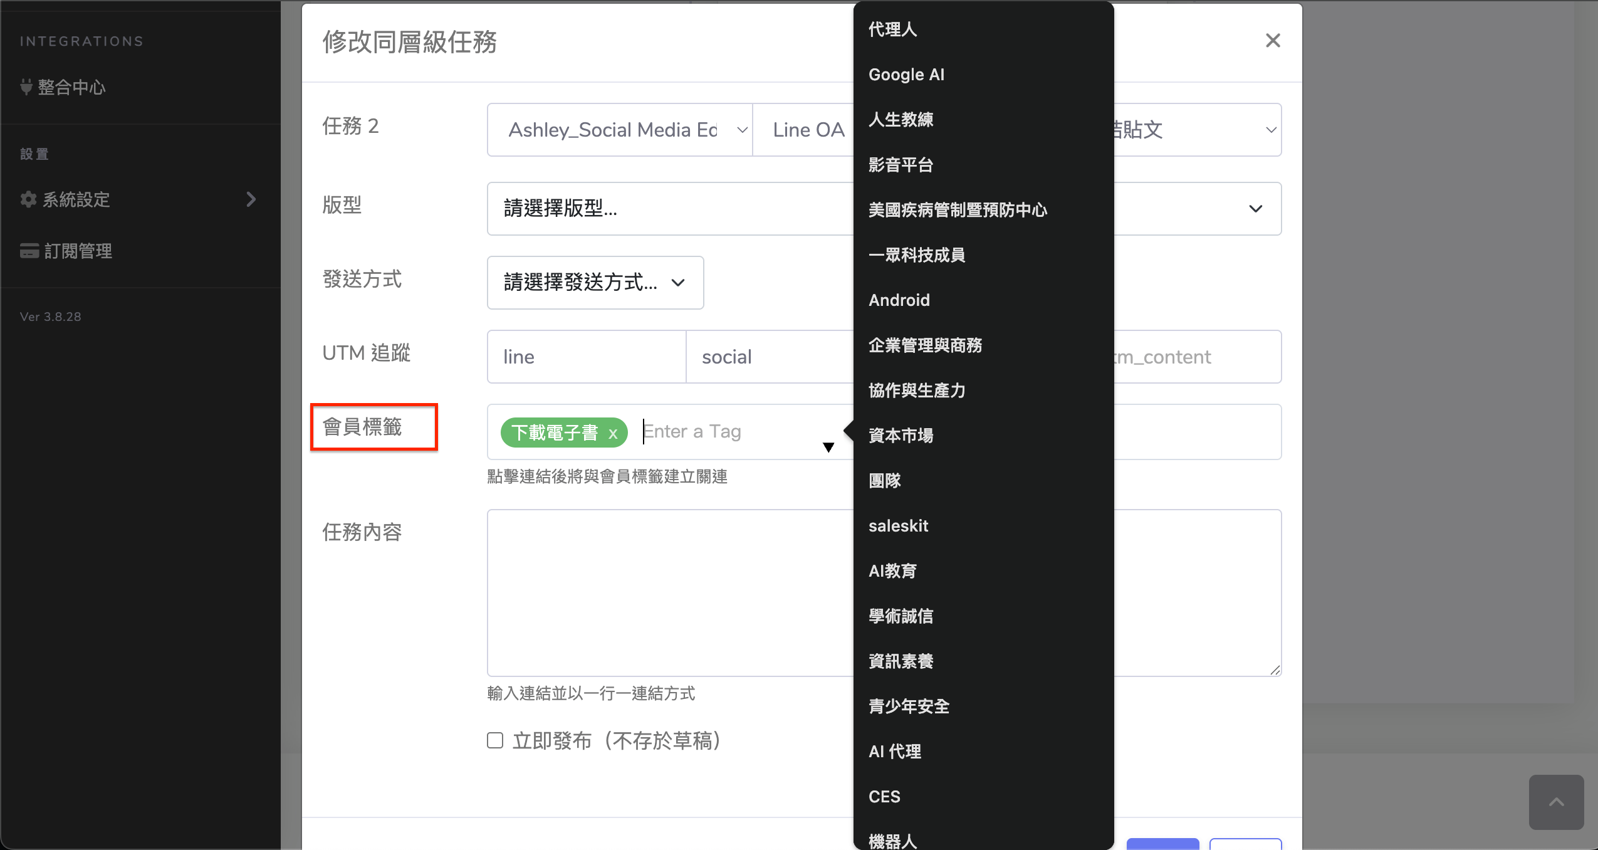Viewport: 1598px width, 850px height.
Task: Click the card icon for 訂閱管理
Action: pos(29,251)
